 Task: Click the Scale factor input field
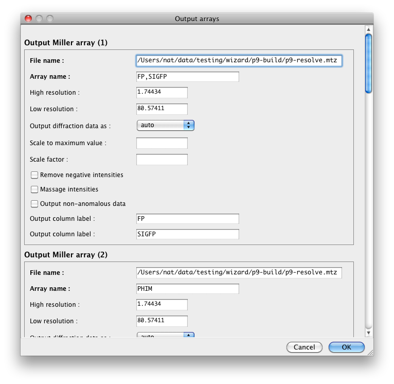tap(162, 160)
